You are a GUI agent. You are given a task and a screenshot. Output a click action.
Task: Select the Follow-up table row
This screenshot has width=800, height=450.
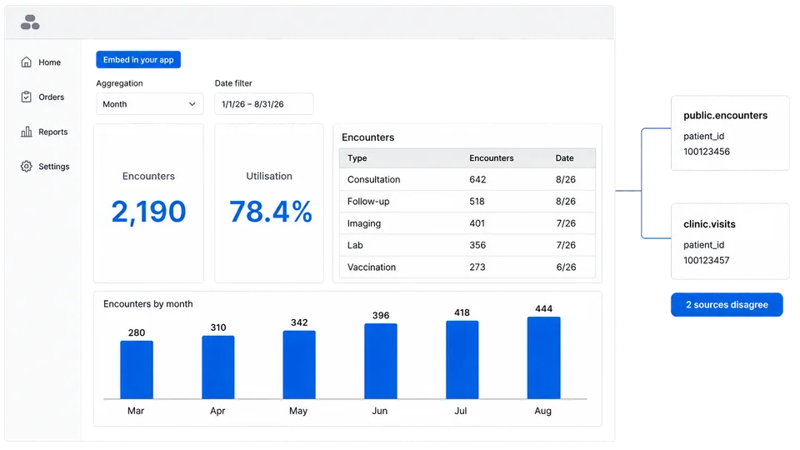coord(467,202)
